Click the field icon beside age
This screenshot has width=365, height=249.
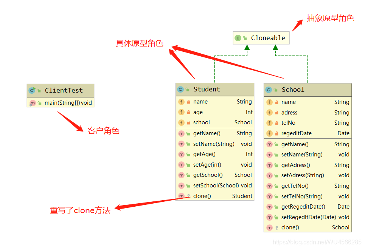click(x=181, y=112)
